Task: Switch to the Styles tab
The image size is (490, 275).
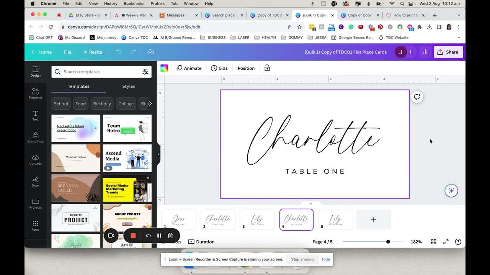Action: [x=129, y=86]
